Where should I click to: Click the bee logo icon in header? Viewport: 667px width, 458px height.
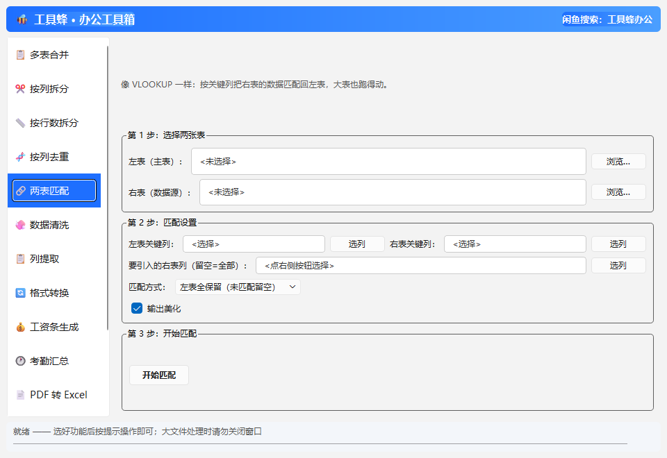(x=22, y=19)
